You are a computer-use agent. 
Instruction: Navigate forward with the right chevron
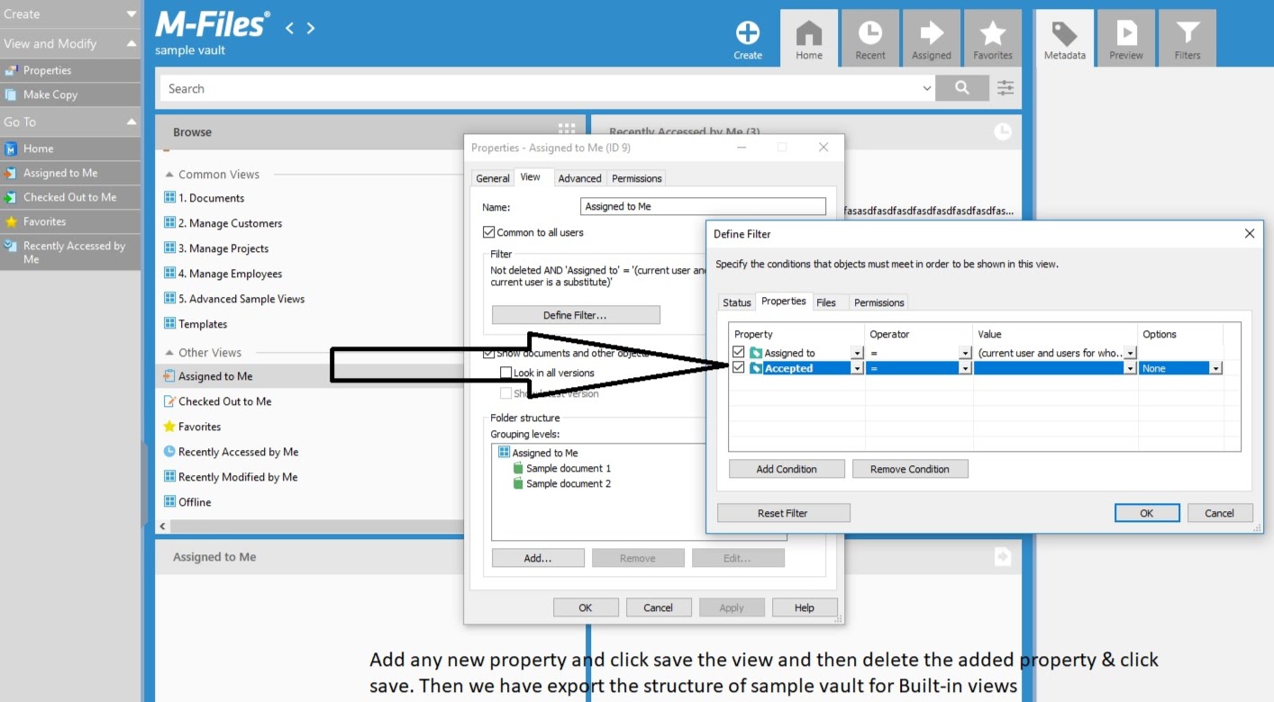coord(311,28)
